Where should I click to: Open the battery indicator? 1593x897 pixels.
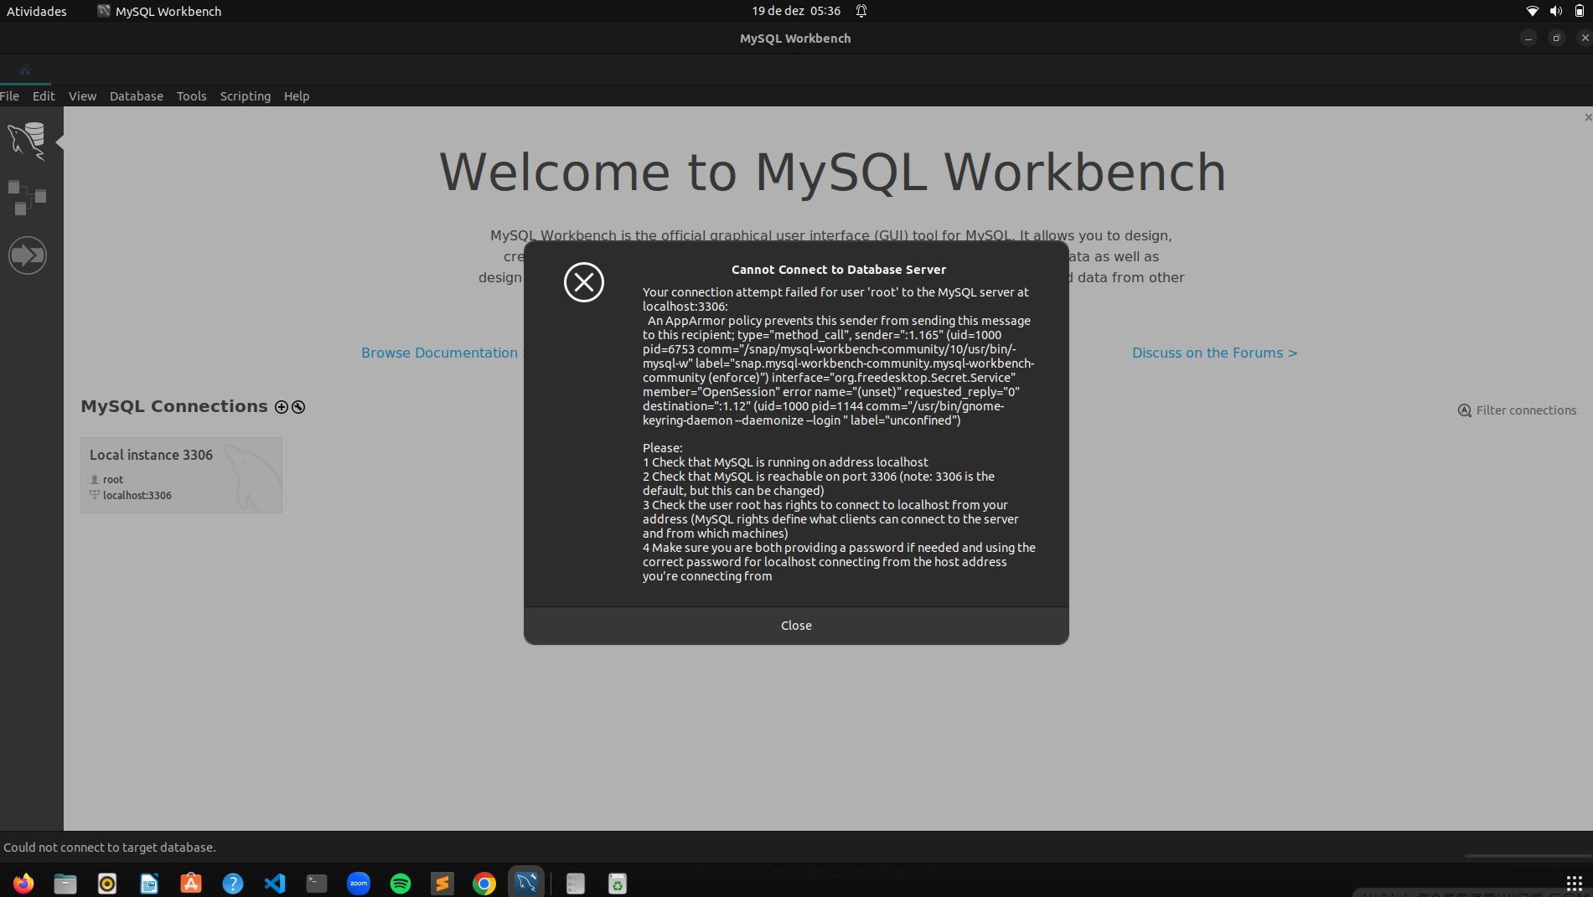1580,11
